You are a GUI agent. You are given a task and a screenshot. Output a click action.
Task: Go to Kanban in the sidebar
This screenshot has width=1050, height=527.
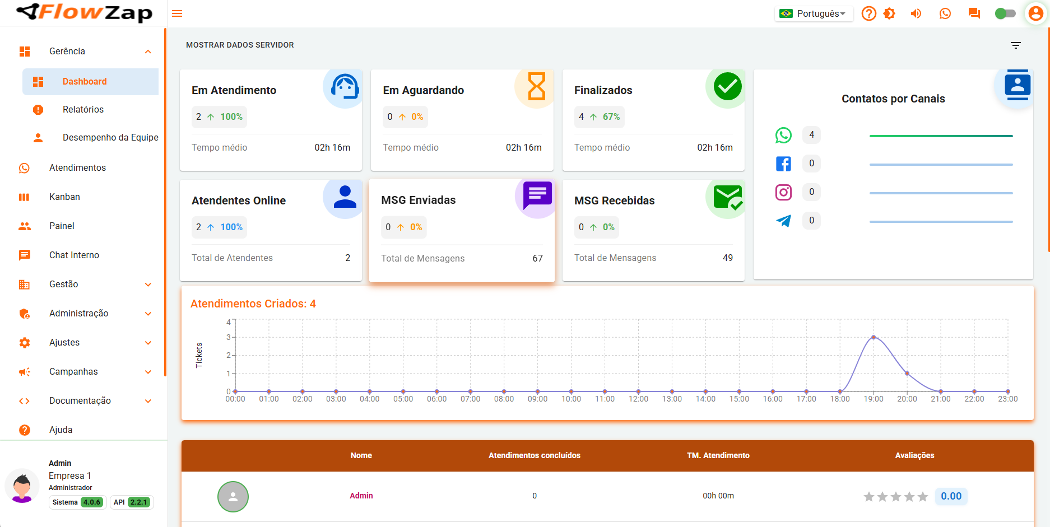click(64, 197)
